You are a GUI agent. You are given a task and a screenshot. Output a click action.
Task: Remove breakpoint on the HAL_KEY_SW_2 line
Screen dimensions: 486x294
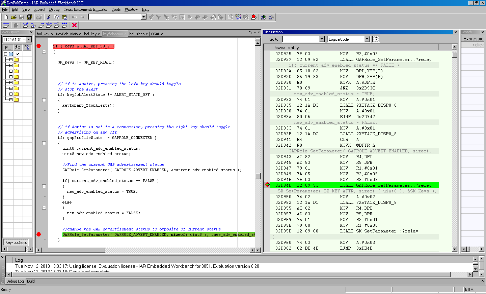click(x=39, y=46)
